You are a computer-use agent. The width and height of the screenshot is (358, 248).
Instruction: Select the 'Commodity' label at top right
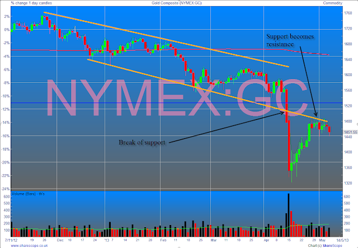click(x=333, y=3)
